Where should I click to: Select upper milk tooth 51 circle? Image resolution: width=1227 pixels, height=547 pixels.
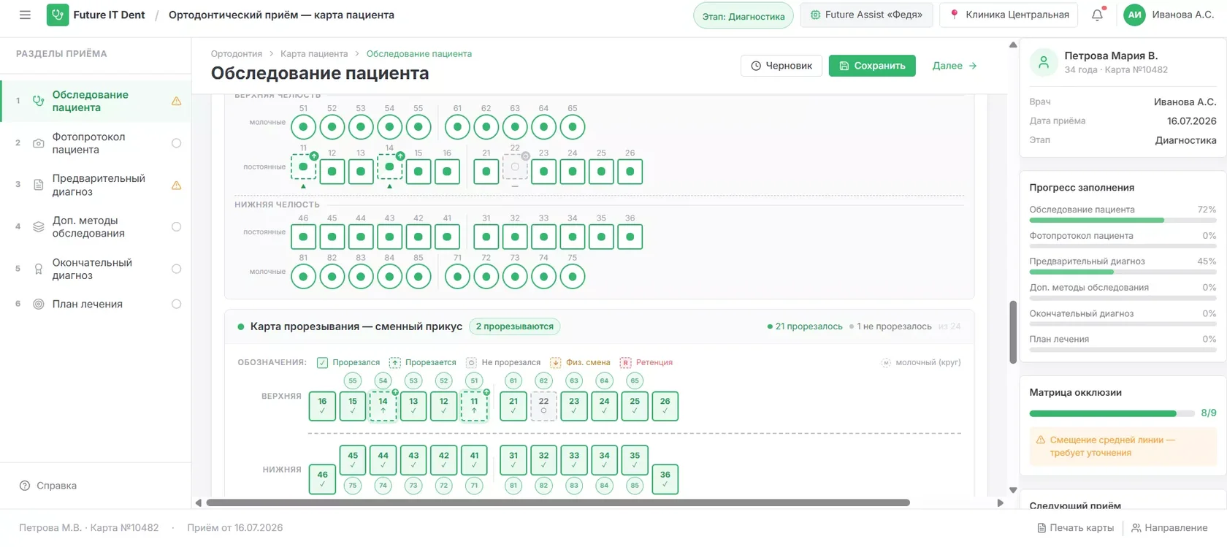coord(303,127)
